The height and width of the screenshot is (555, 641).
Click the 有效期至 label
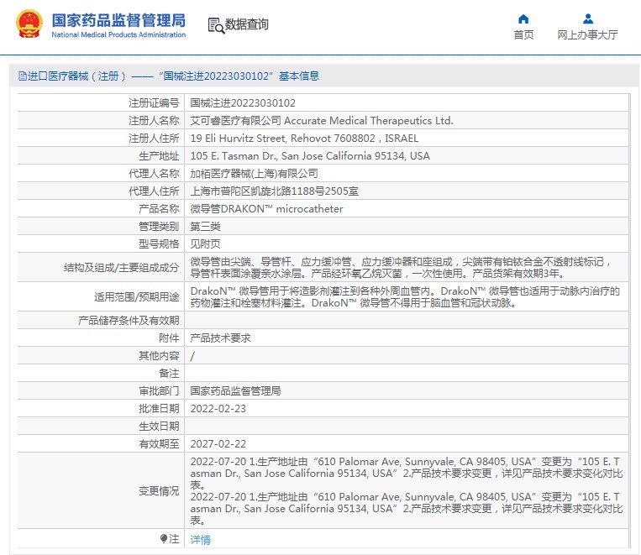tap(159, 444)
